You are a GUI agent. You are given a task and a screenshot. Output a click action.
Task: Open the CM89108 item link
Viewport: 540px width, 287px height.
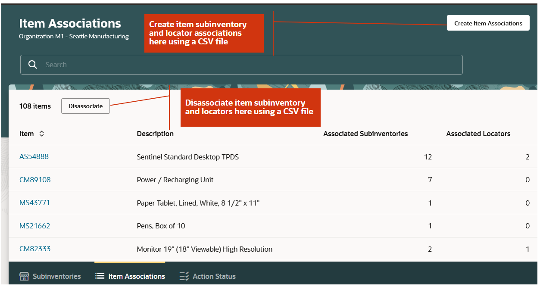[x=35, y=180]
